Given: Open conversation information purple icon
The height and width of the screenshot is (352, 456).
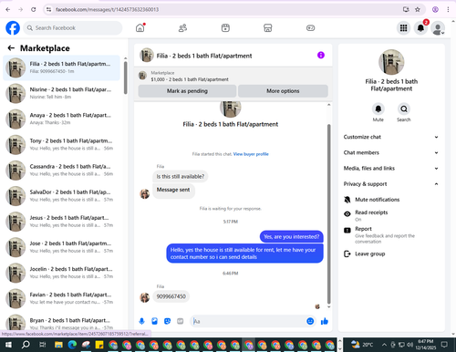Looking at the screenshot, I should (x=321, y=55).
